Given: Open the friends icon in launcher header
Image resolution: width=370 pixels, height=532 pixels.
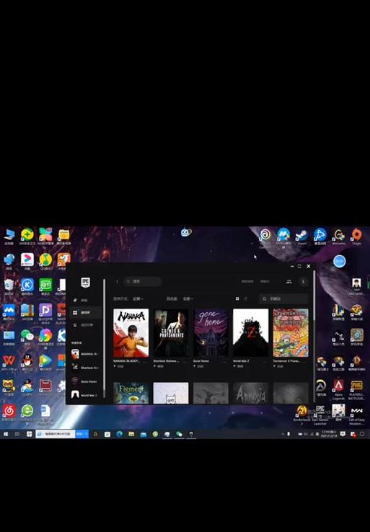Looking at the screenshot, I should click(x=289, y=281).
